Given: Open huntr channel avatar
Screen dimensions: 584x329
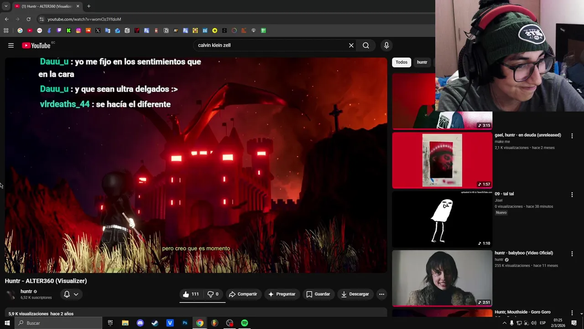Looking at the screenshot, I should point(11,295).
